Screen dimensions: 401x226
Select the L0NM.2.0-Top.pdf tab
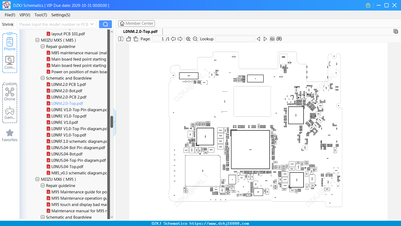tap(140, 32)
